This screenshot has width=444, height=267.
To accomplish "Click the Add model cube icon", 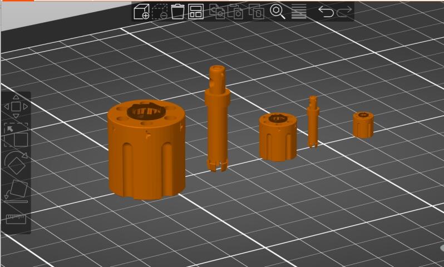I will tap(141, 12).
